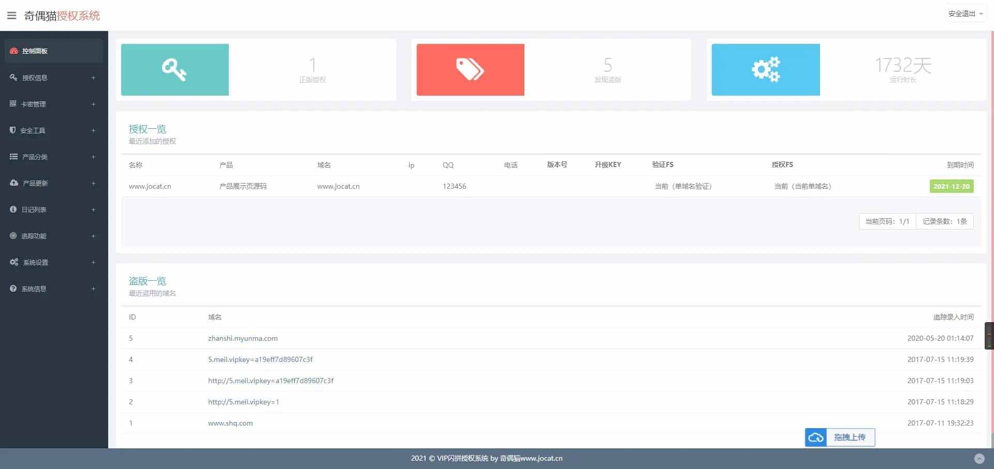Click the red tags icon tile

(470, 70)
